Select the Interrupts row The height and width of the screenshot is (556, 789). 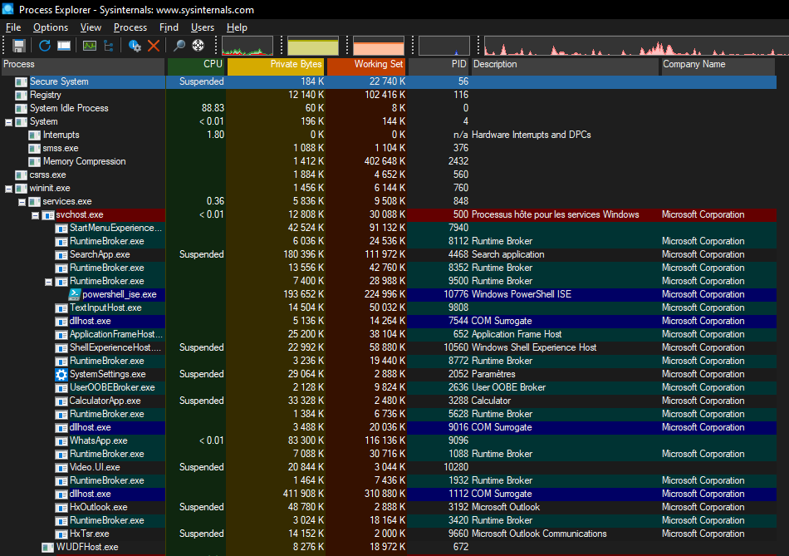point(389,135)
